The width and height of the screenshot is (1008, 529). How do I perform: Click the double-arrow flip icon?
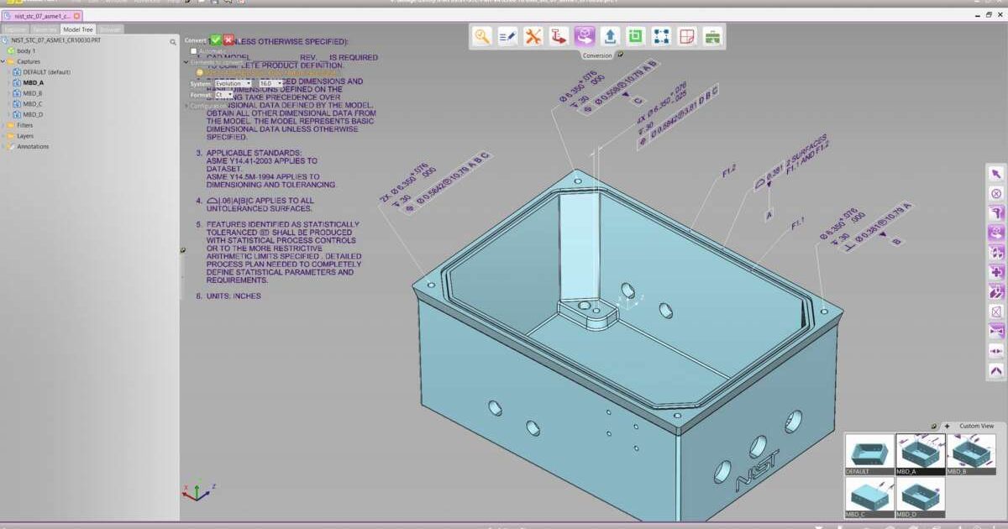(996, 351)
